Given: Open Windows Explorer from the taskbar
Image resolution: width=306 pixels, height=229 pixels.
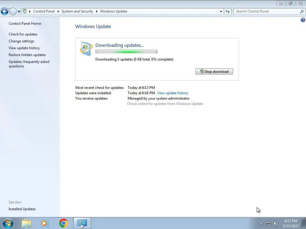Looking at the screenshot, I should tap(27, 223).
